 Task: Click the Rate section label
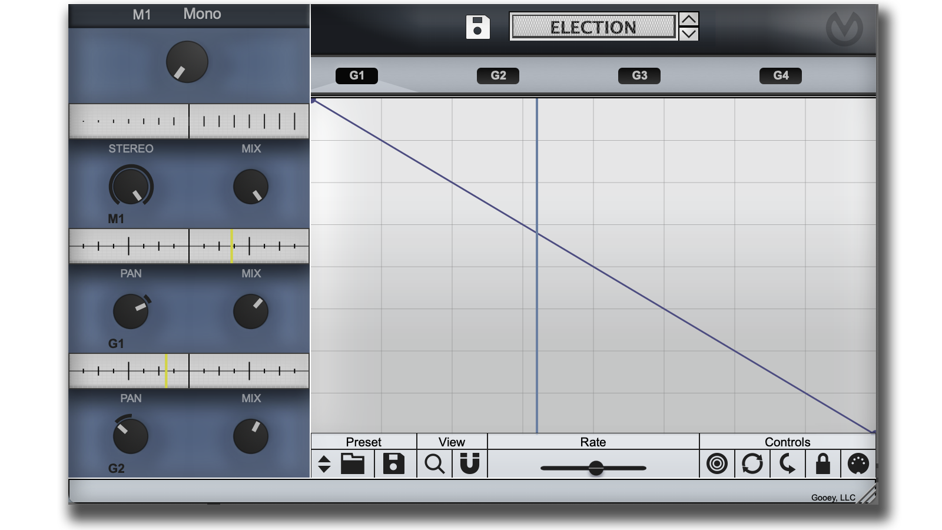pyautogui.click(x=593, y=442)
